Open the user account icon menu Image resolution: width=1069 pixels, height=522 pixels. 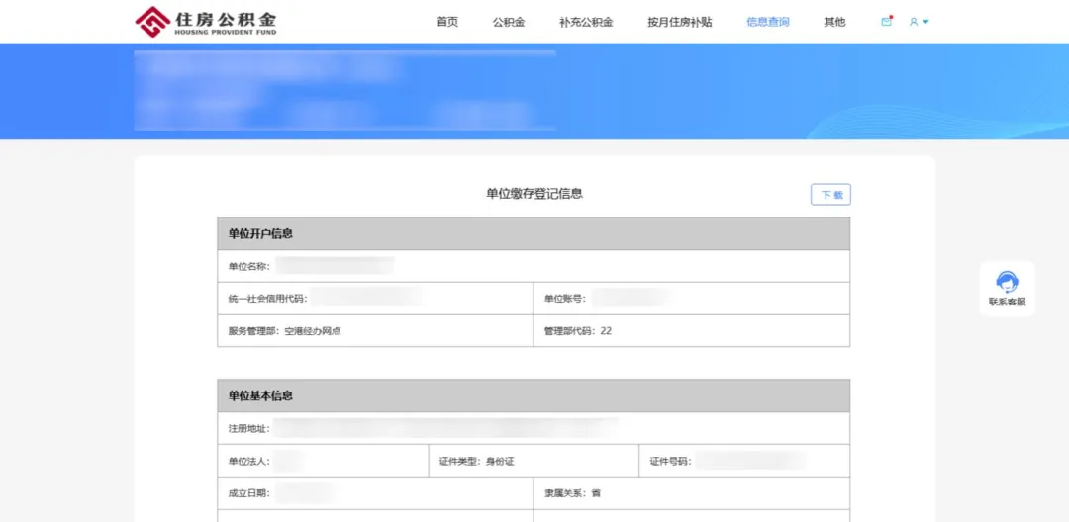coord(919,22)
